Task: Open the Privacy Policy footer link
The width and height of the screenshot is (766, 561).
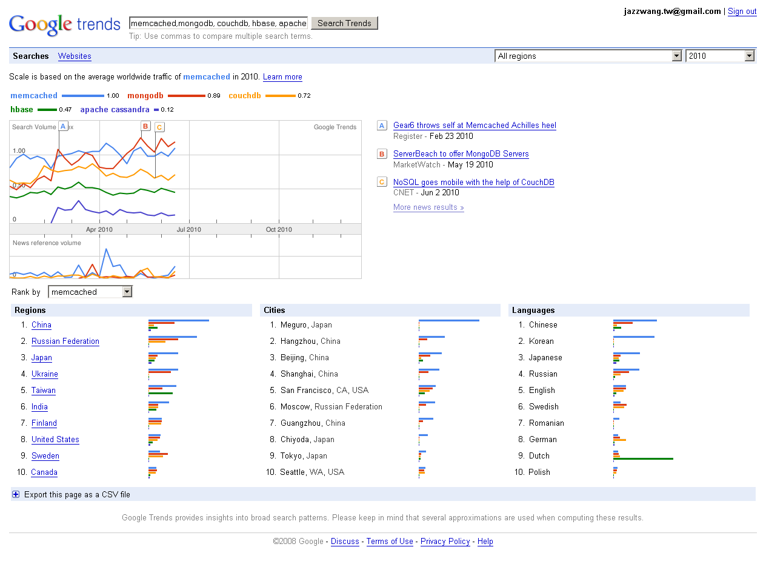Action: [445, 542]
